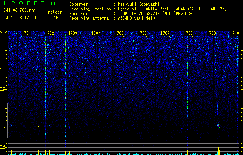Select observer name Masayuki Kobayashi

click(139, 4)
